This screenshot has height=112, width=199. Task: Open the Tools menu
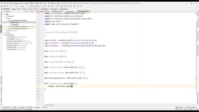[x=45, y=3]
